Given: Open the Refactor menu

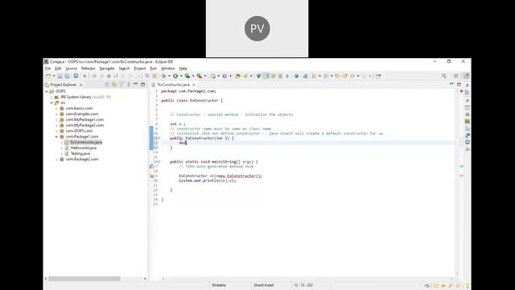Looking at the screenshot, I should [88, 68].
